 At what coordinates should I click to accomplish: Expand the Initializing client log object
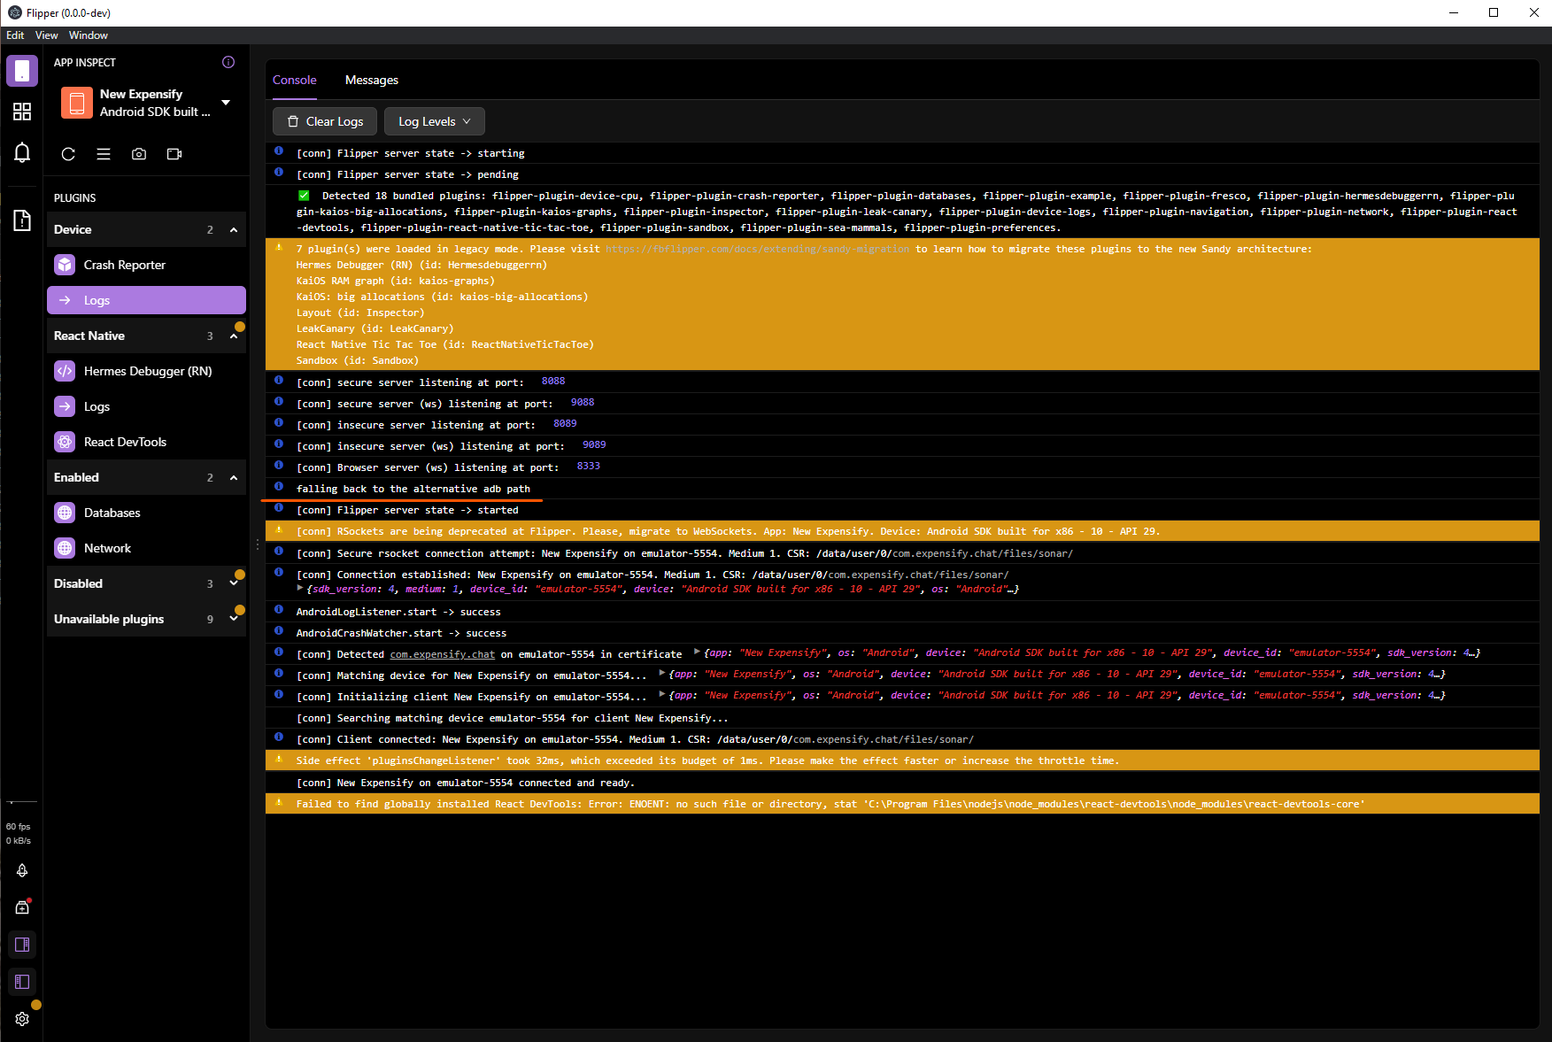[662, 695]
